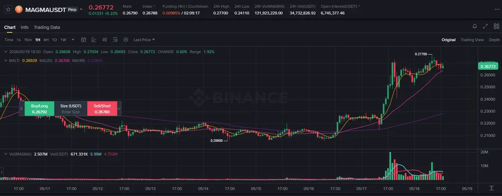Open technical indicators line-chart icon
The width and height of the screenshot is (502, 196).
[x=94, y=40]
